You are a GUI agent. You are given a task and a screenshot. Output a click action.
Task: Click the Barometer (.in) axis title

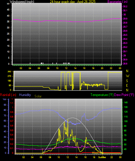click(x=117, y=2)
